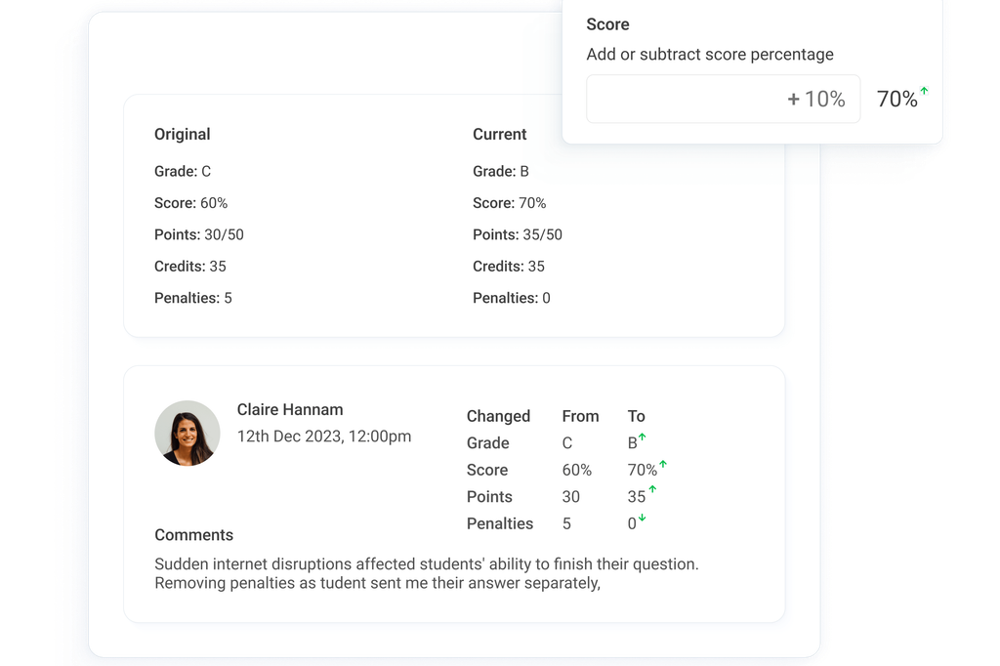This screenshot has width=1000, height=666.
Task: Select the score percentage input showing +10%
Action: coord(723,98)
